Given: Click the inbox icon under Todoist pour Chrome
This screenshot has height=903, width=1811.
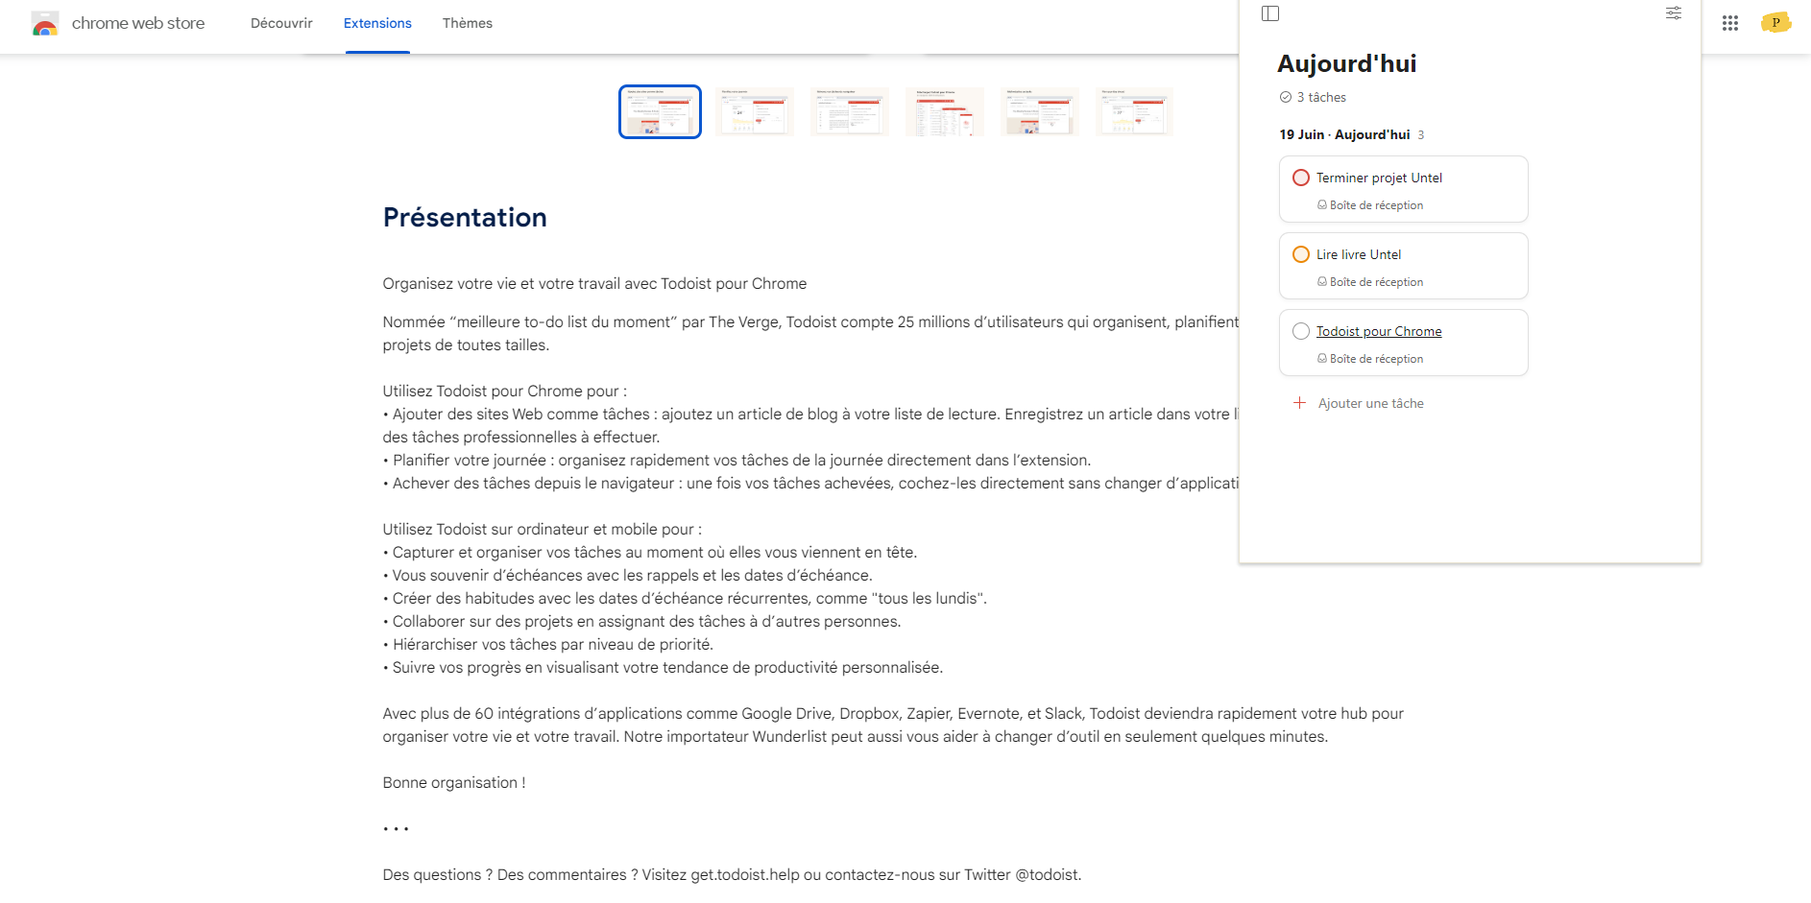Looking at the screenshot, I should click(1322, 358).
